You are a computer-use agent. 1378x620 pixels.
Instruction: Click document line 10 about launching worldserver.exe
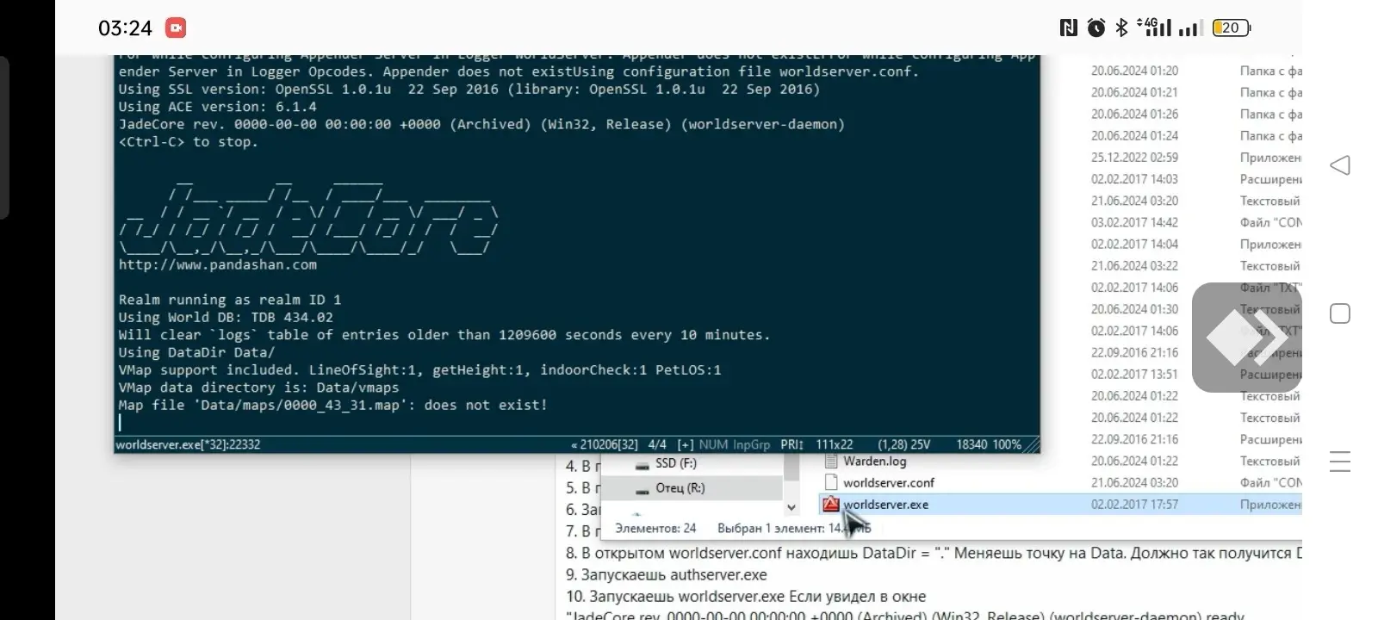pos(746,596)
